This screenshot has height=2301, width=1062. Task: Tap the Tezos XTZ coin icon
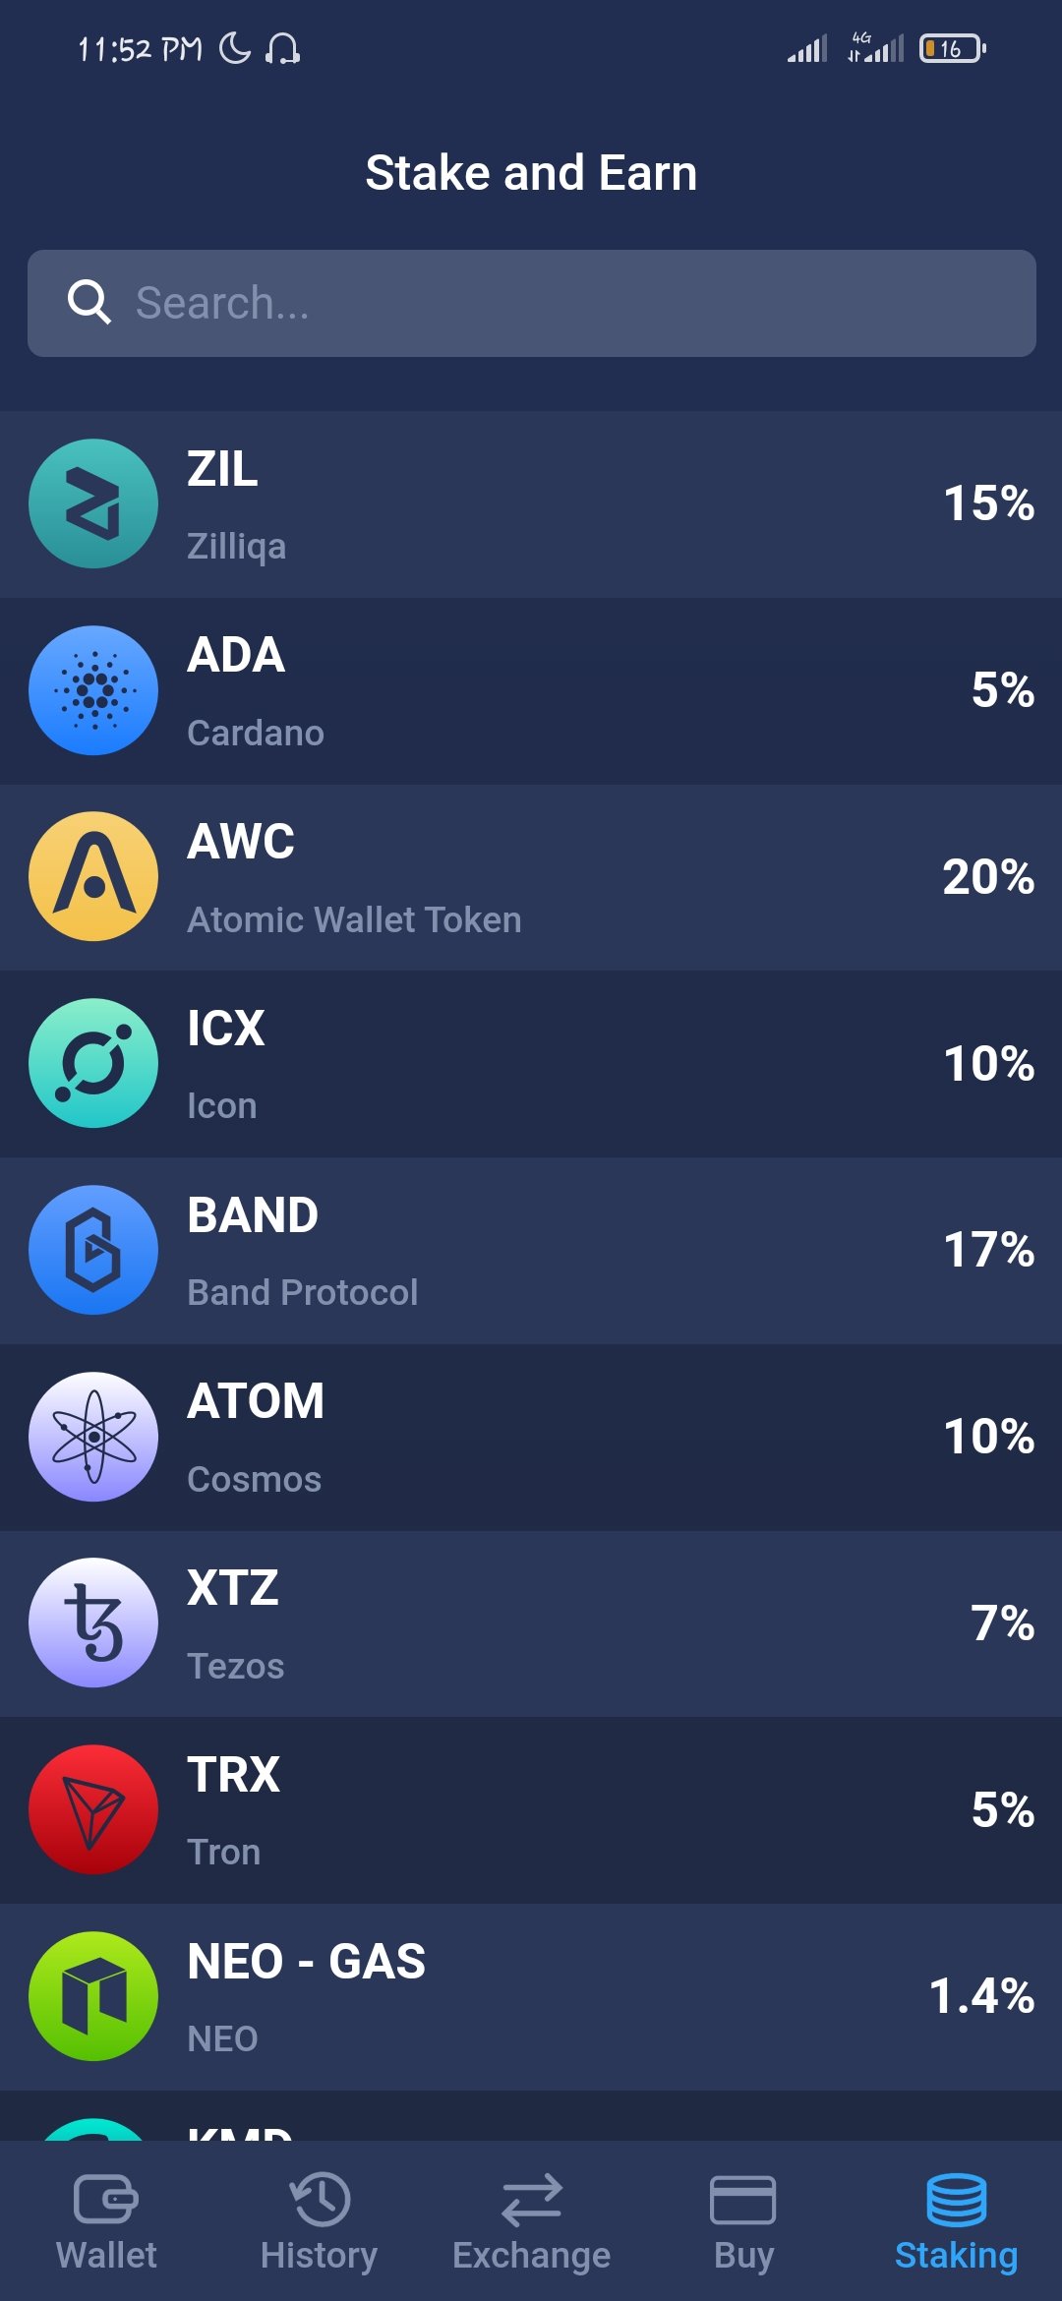pos(93,1622)
